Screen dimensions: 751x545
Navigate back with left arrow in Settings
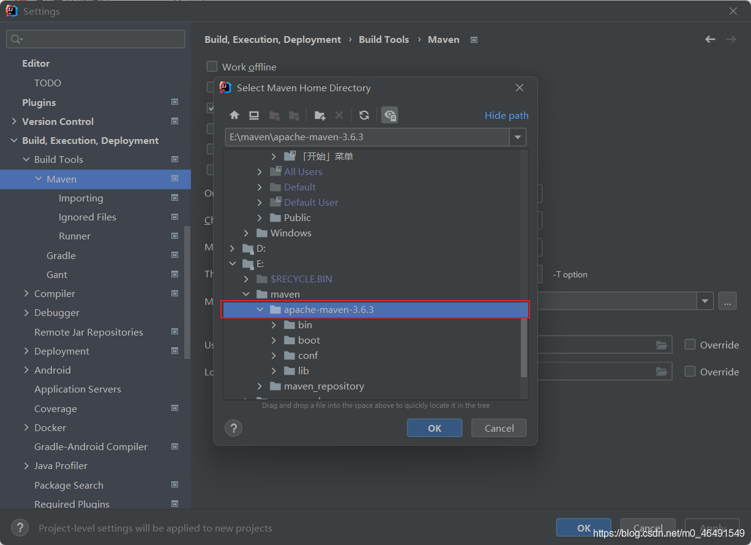click(x=710, y=39)
